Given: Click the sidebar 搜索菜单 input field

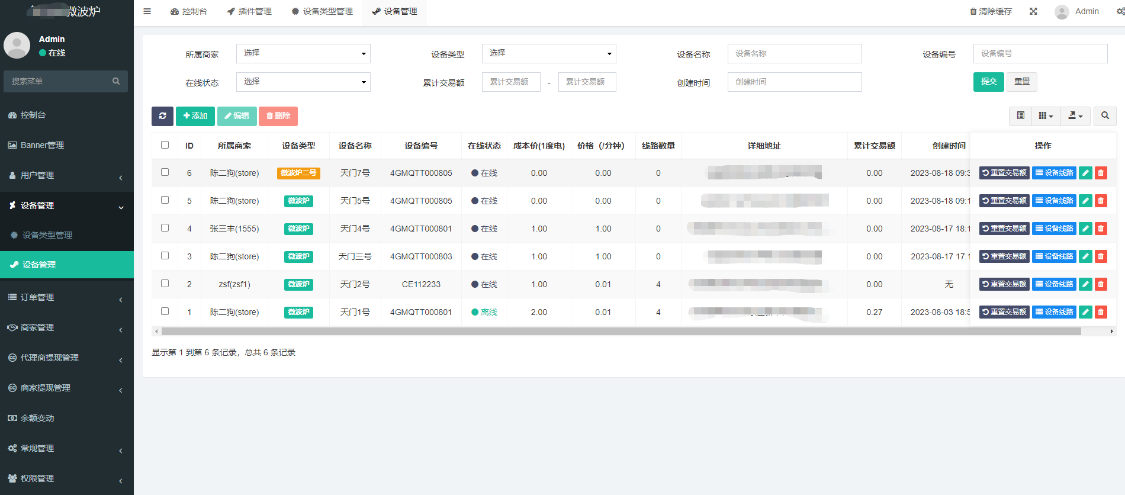Looking at the screenshot, I should [57, 81].
